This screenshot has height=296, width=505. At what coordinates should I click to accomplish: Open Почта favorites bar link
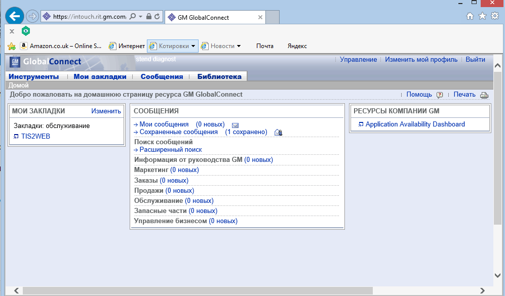point(265,46)
